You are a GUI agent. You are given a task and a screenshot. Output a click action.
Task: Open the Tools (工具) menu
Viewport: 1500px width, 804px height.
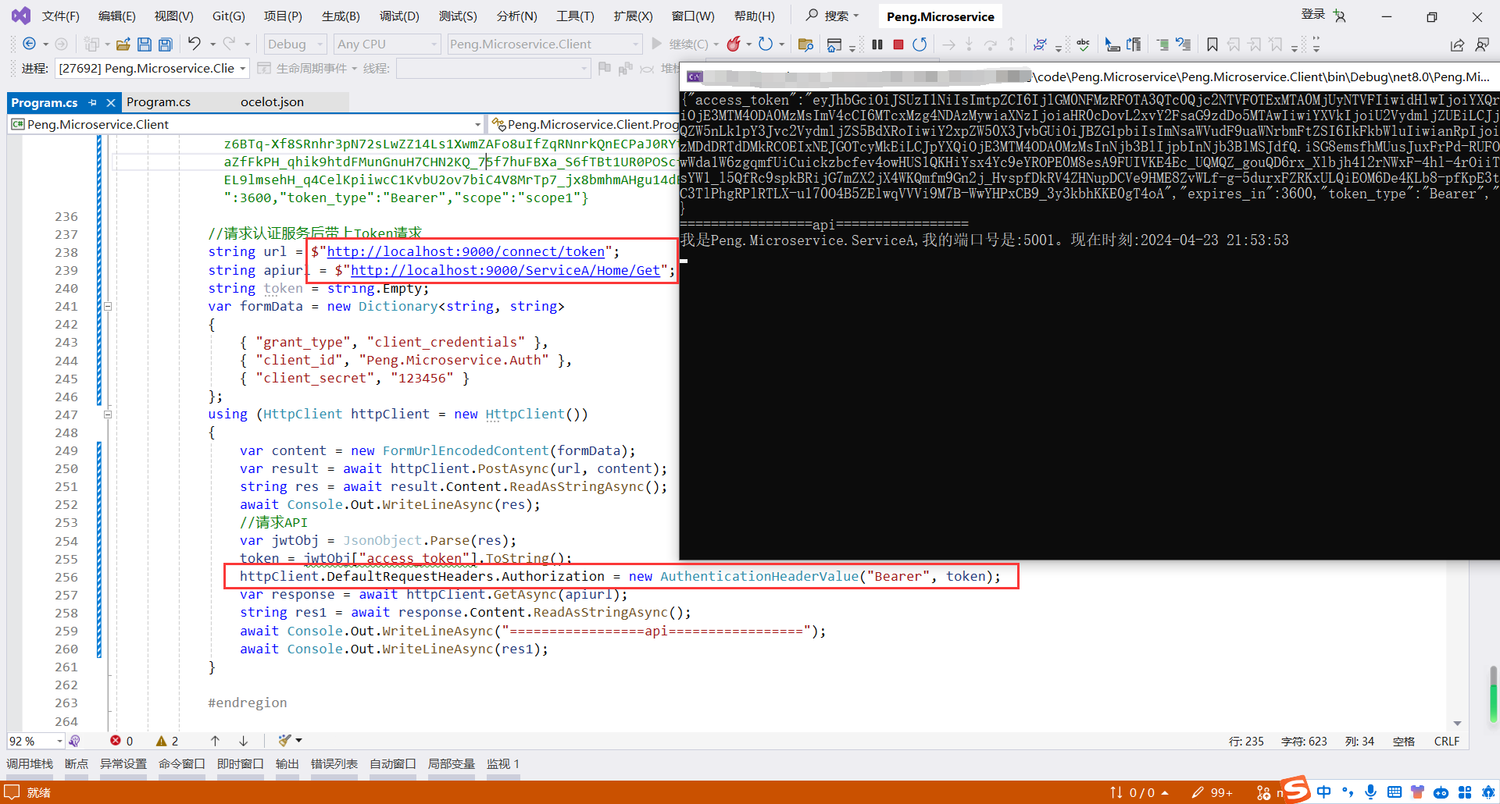point(575,16)
